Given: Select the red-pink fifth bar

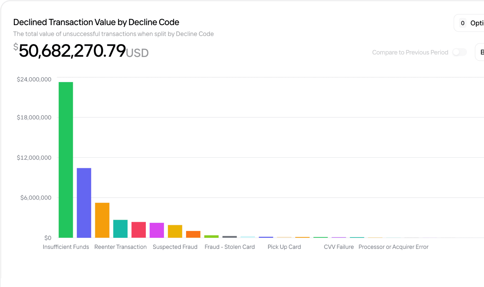Looking at the screenshot, I should [138, 230].
